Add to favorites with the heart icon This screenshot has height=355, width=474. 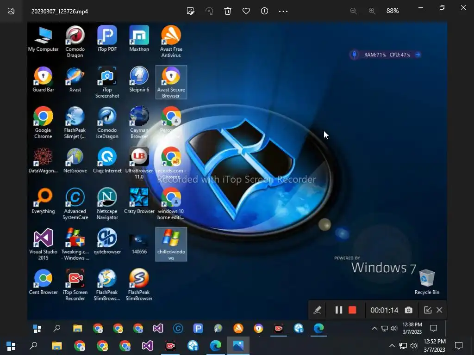click(x=246, y=11)
